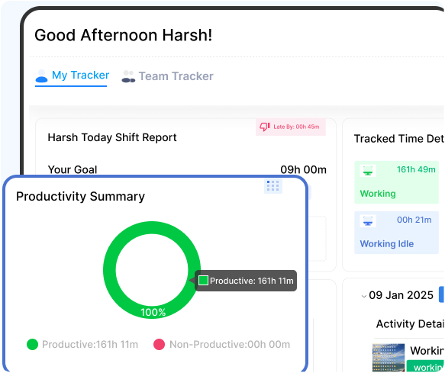Click the Team Tracker group icon

128,76
